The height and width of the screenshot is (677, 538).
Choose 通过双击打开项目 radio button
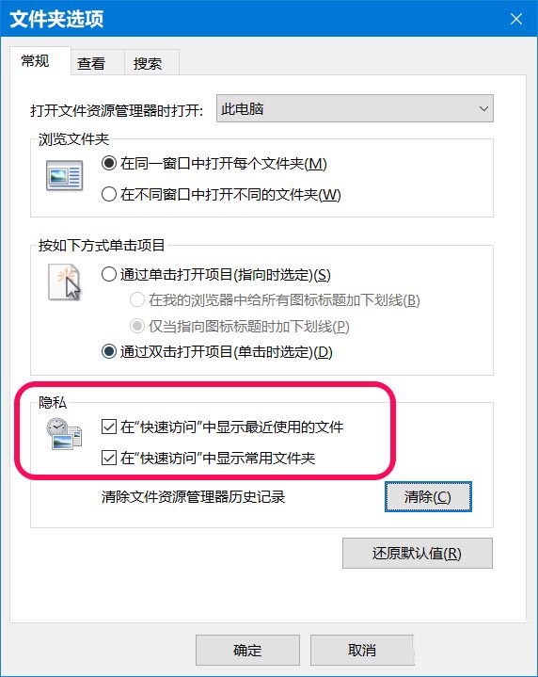[x=109, y=351]
